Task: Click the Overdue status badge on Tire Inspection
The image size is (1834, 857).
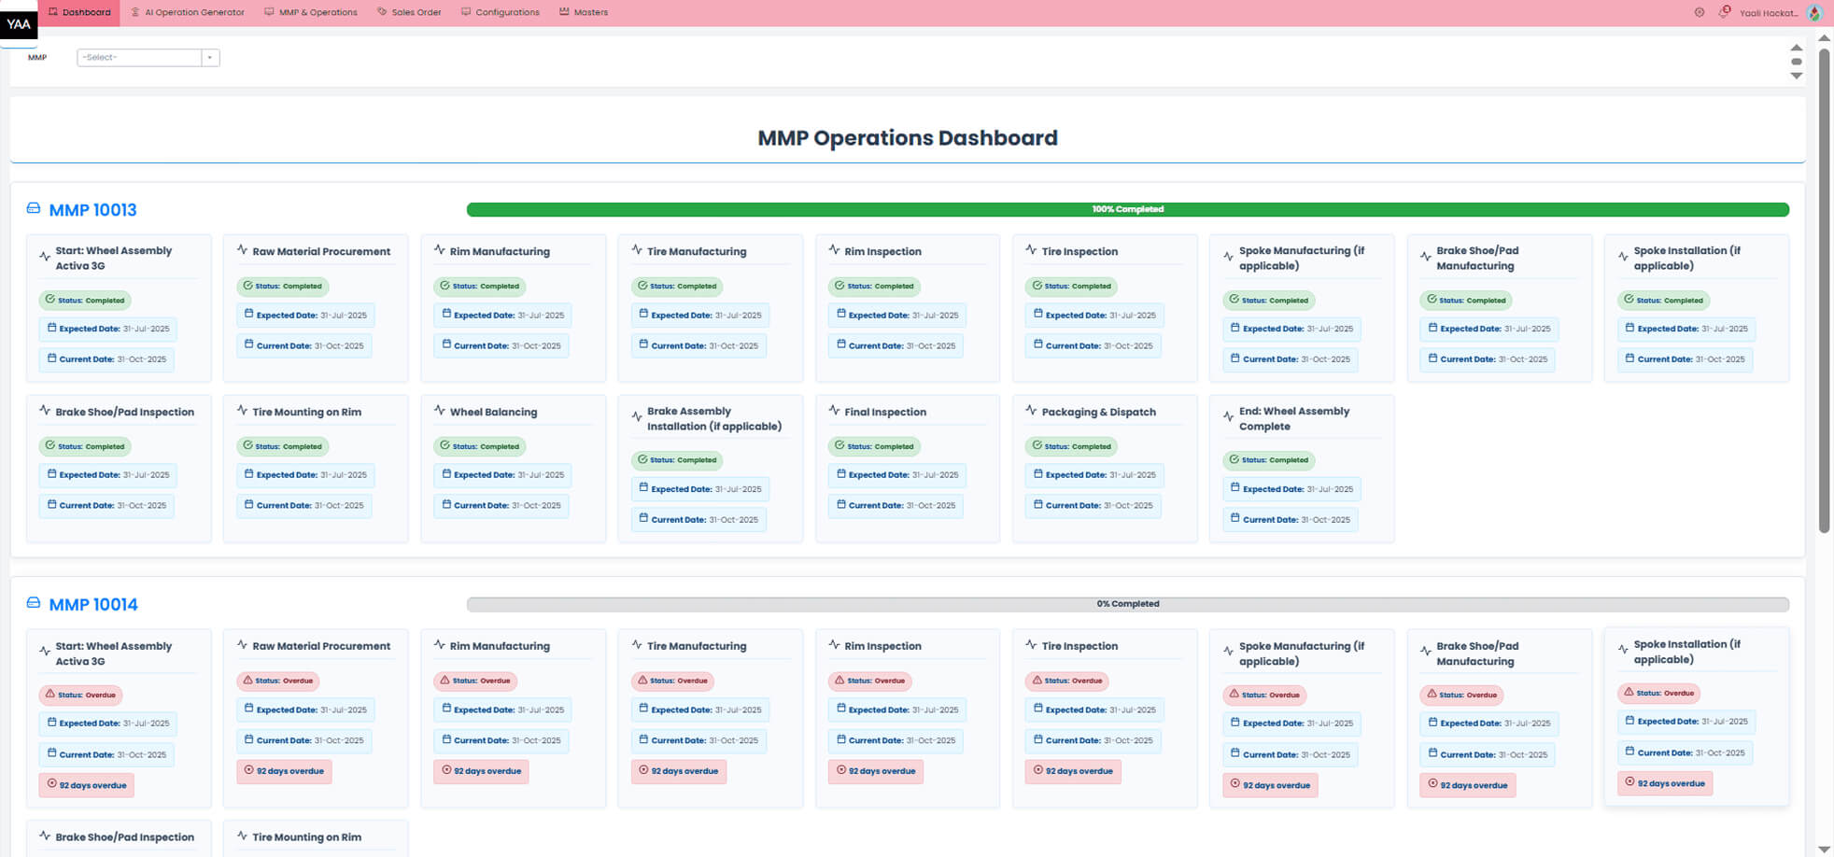Action: [x=1067, y=681]
